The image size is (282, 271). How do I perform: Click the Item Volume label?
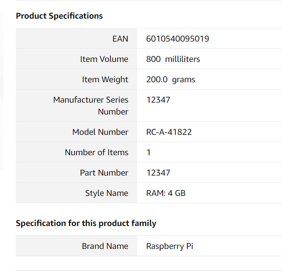[104, 59]
